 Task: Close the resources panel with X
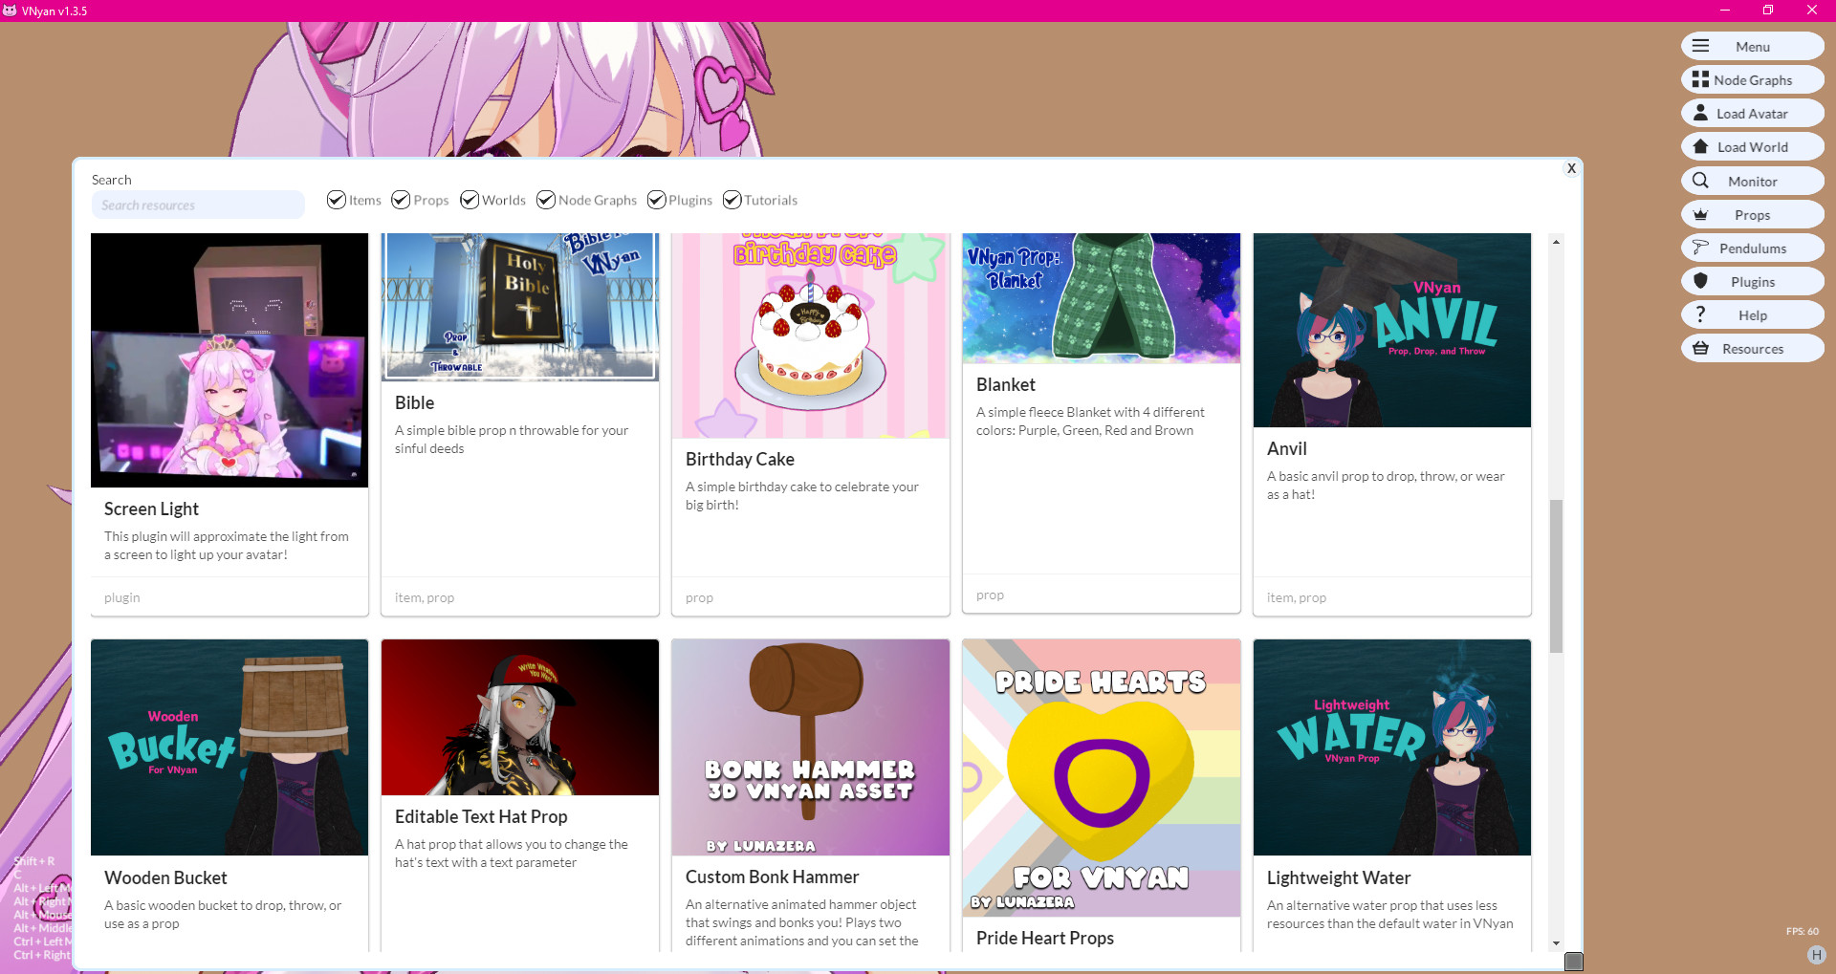1571,168
